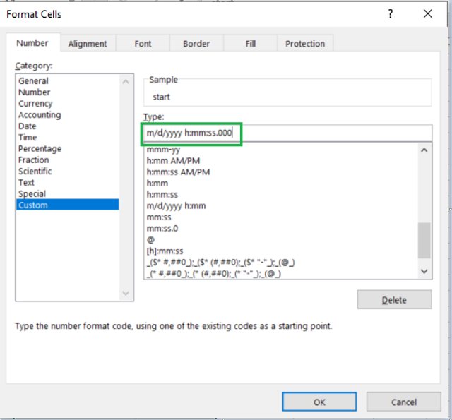This screenshot has width=452, height=420.
Task: Choose h:mm:ss AM/PM format code
Action: tap(281, 172)
